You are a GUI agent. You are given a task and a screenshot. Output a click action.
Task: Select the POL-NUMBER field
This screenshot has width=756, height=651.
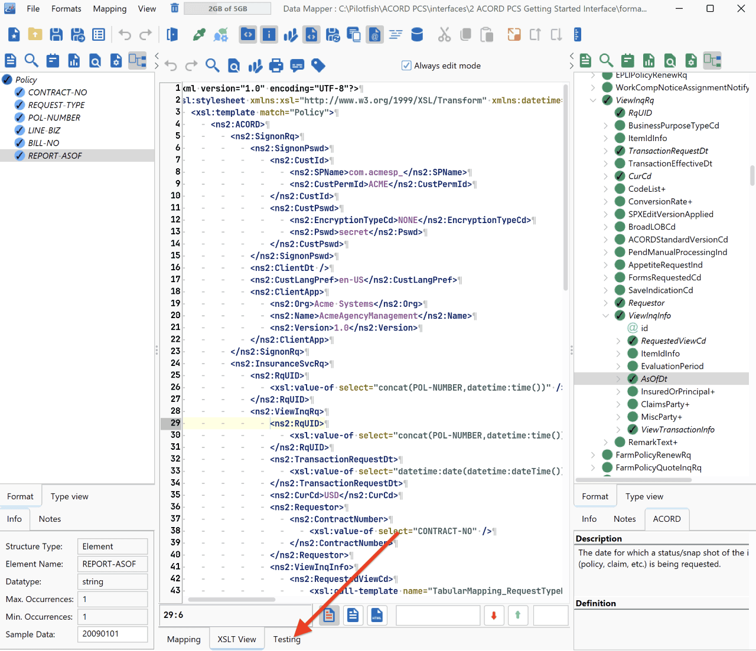pyautogui.click(x=54, y=117)
